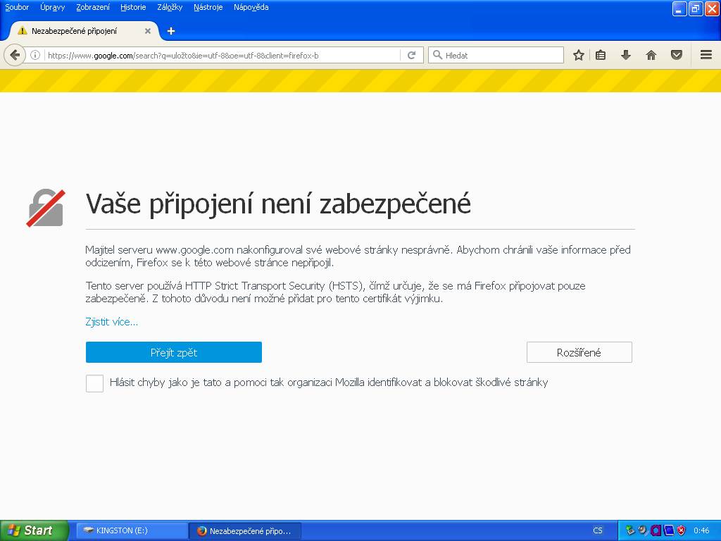Switch to KINGSTON (E:) taskbar window

click(132, 530)
